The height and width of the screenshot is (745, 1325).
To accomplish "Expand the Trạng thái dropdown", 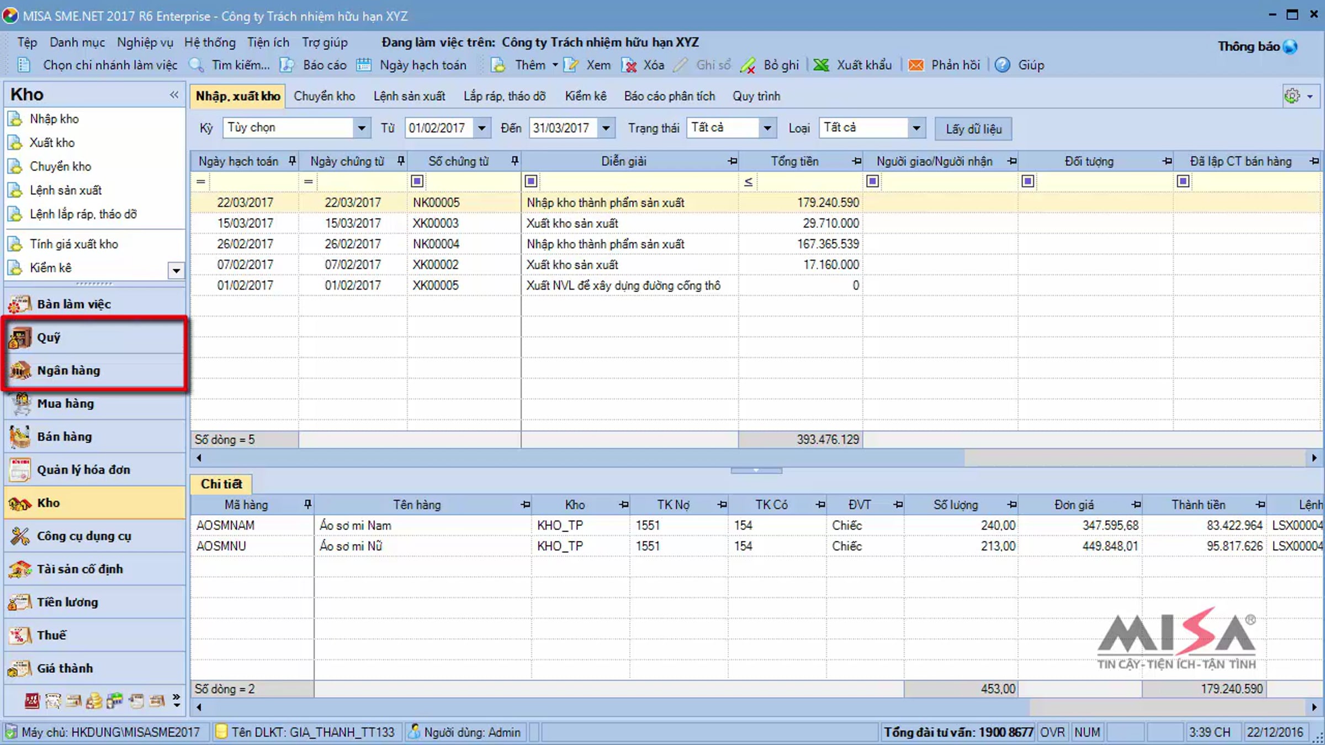I will 767,129.
